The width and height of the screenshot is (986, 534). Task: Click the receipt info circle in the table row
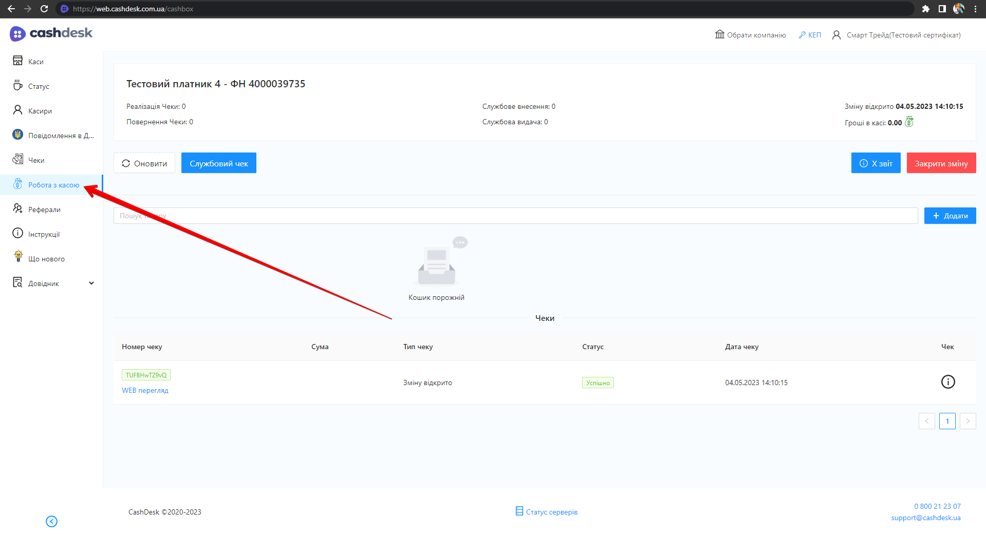click(x=948, y=382)
